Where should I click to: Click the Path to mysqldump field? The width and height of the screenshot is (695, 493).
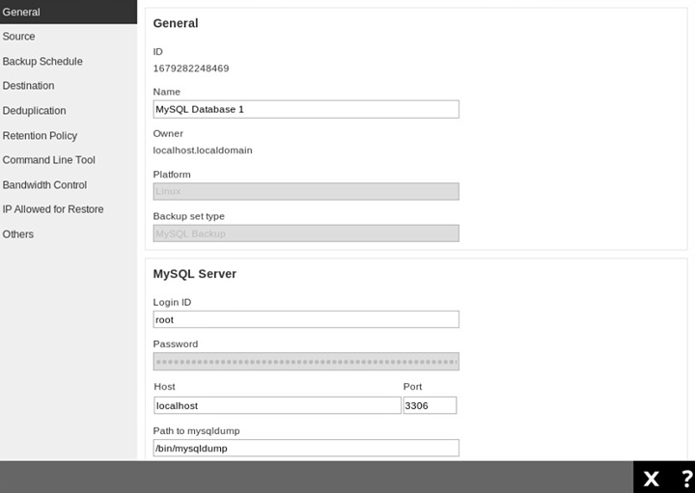pyautogui.click(x=306, y=449)
